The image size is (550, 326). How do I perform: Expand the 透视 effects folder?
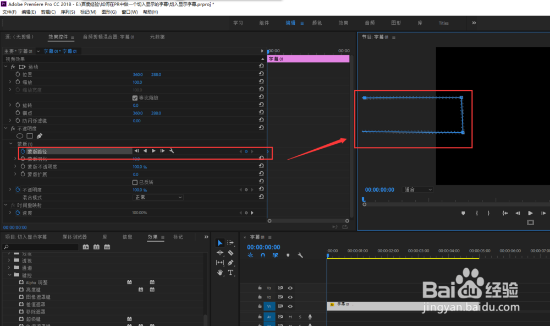9,260
